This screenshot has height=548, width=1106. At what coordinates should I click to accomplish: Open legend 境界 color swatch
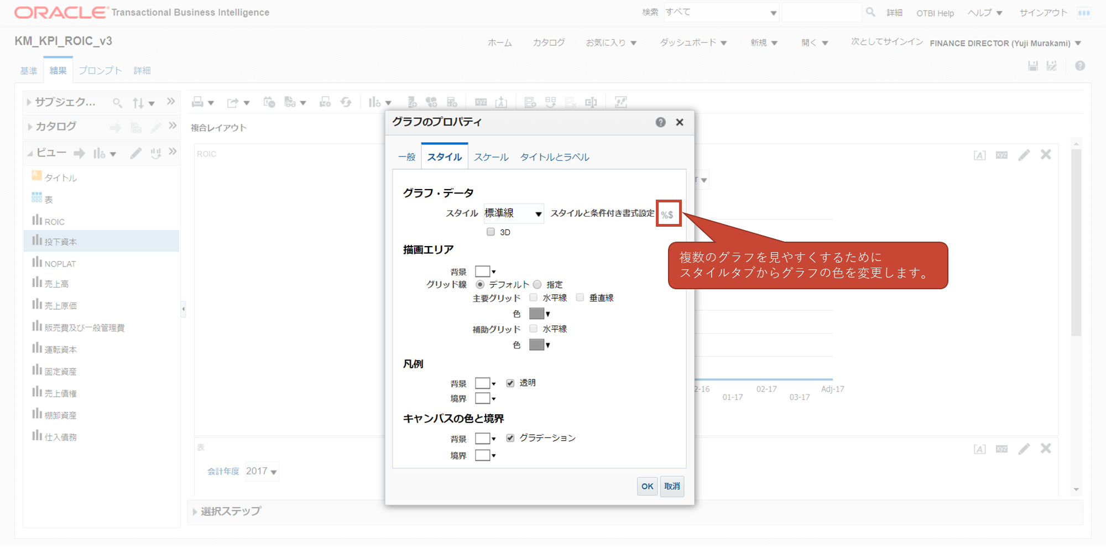tap(485, 398)
